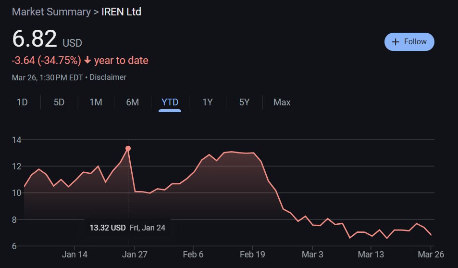Viewport: 458px width, 268px height.
Task: Show the 1Y chart range
Action: 208,102
